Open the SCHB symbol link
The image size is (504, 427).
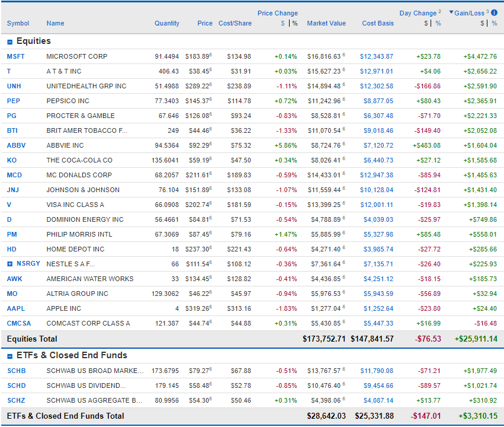(17, 371)
